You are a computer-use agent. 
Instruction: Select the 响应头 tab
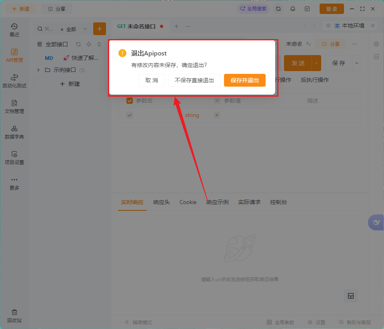pos(161,202)
